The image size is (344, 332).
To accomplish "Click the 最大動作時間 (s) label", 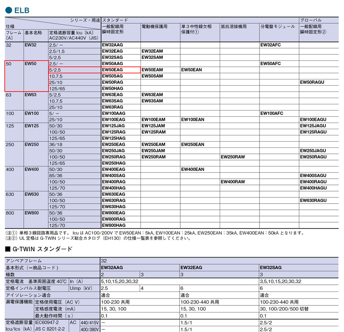I will [54, 316].
